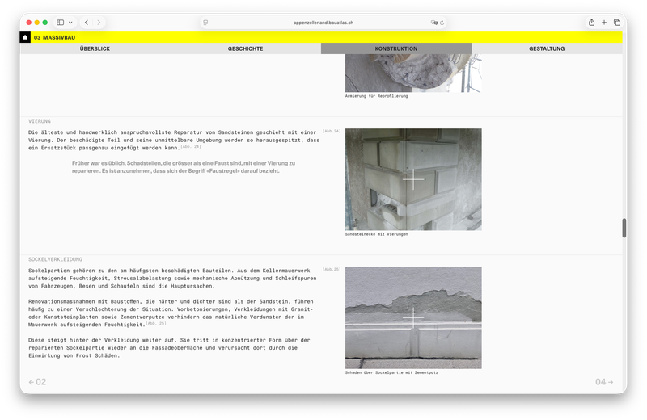Open the Gestaltung tab
Screen dimensions: 647x420
[x=547, y=48]
